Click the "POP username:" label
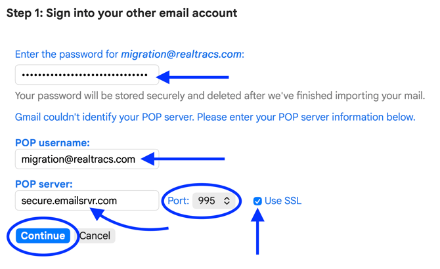Screen dimensions: 440x269 coord(53,142)
